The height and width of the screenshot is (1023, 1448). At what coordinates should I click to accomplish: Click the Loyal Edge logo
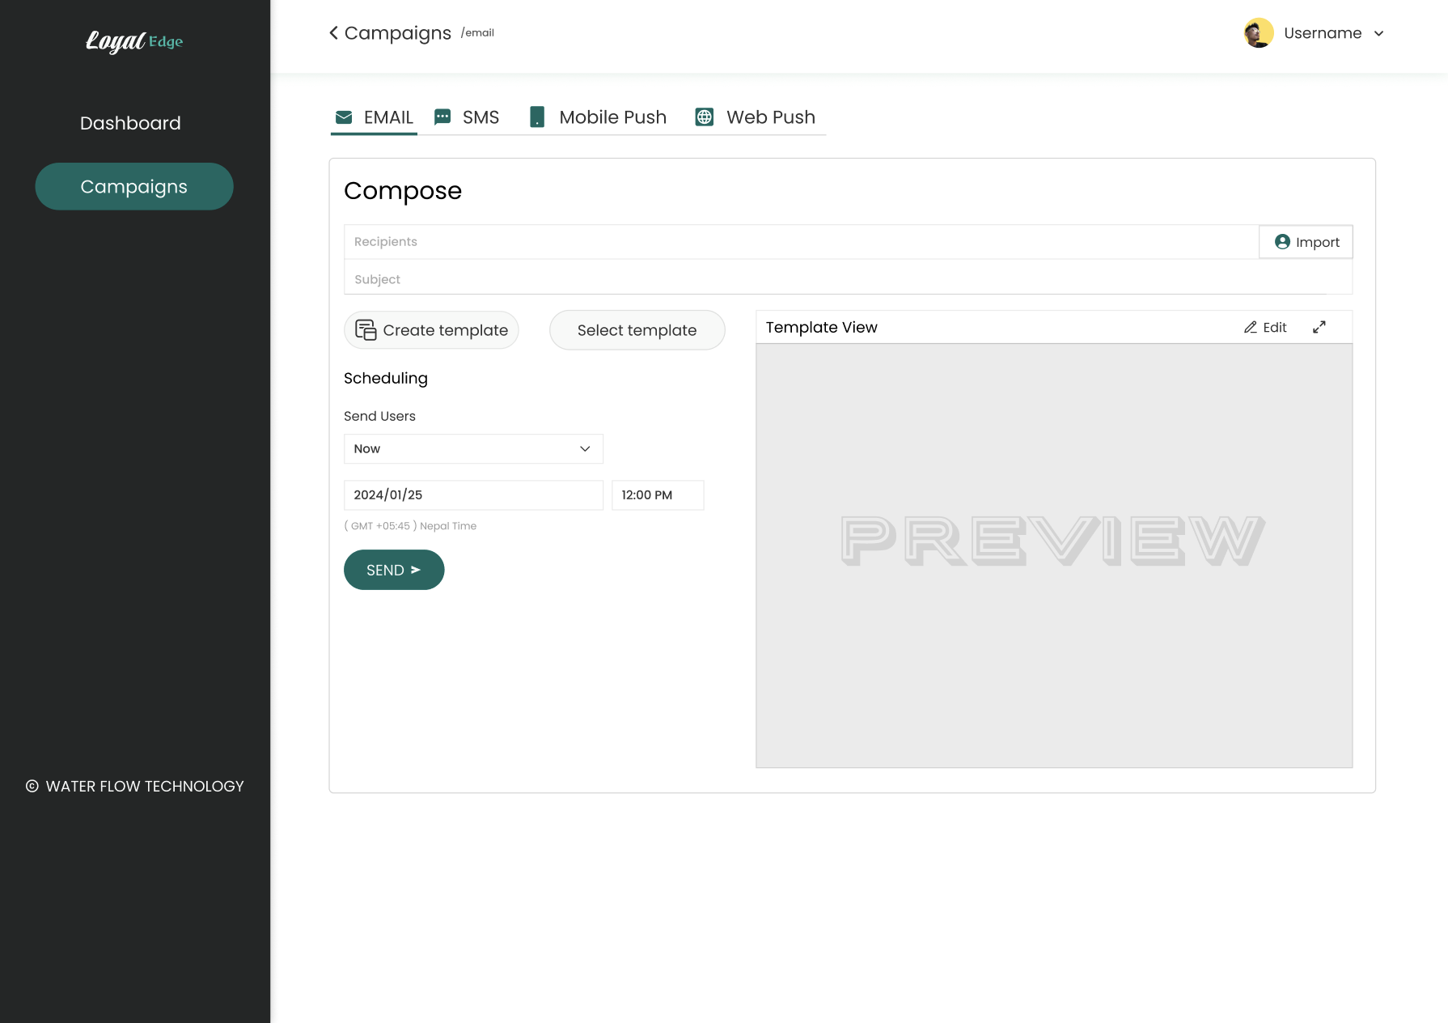134,41
